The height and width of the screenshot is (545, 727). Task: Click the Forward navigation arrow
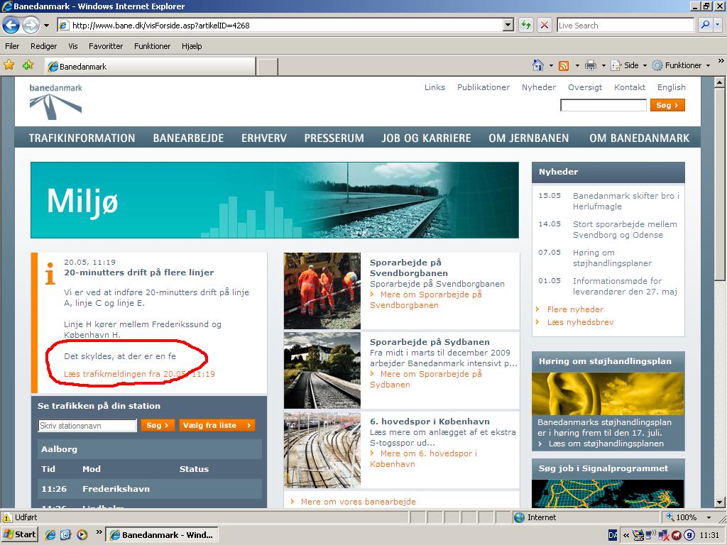coord(31,26)
